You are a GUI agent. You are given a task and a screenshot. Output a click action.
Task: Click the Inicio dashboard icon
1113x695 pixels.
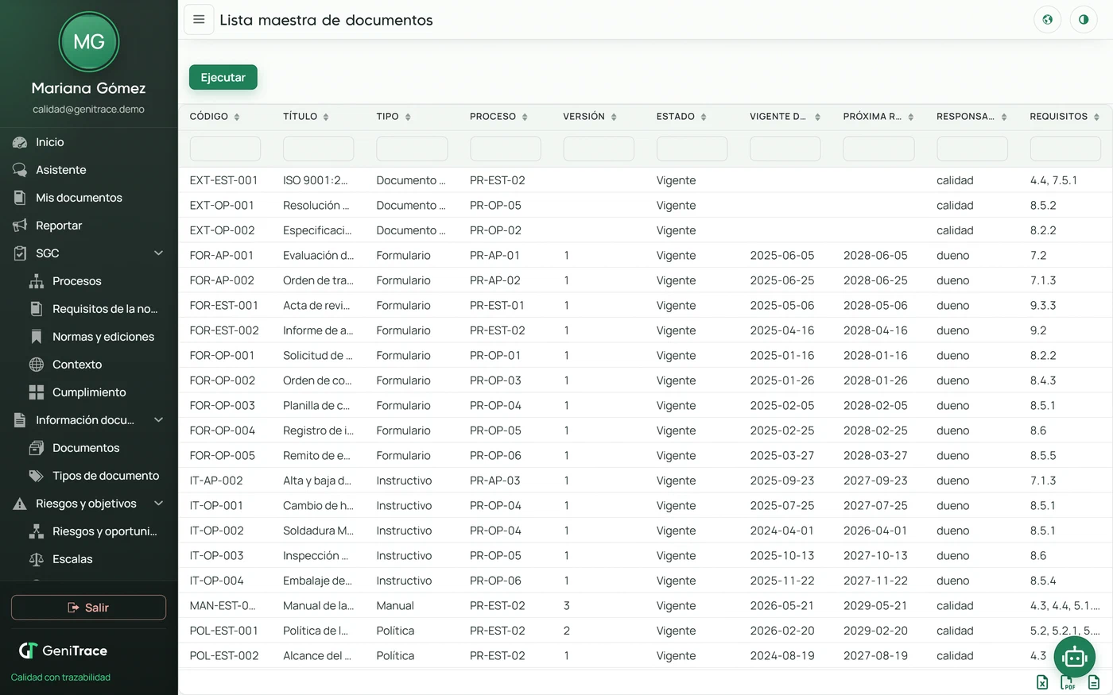tap(20, 142)
